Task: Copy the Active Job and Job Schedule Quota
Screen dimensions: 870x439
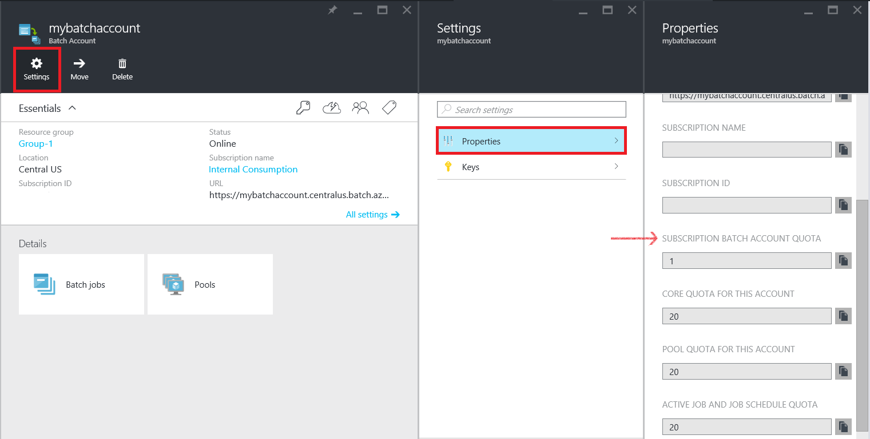Action: [x=843, y=426]
